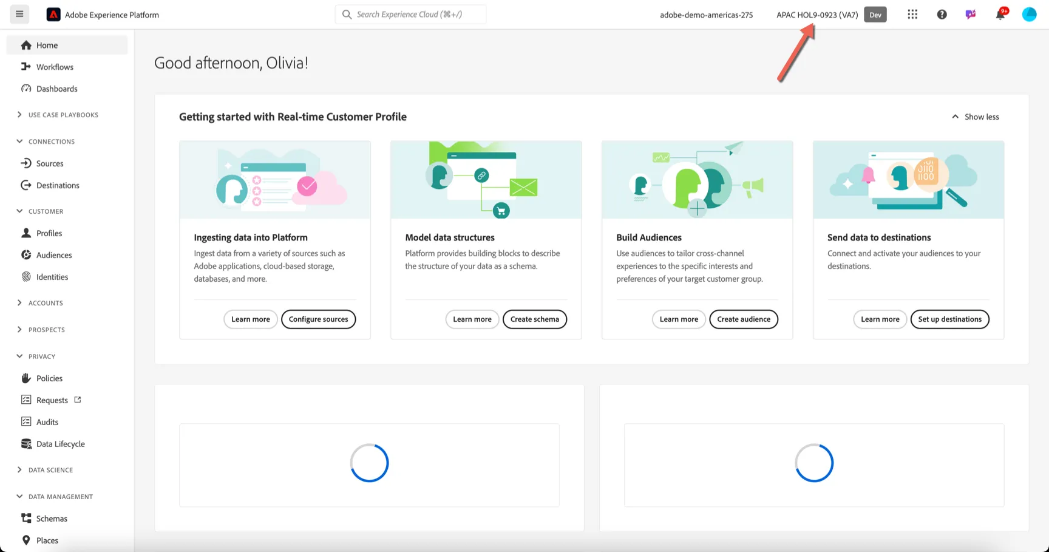Click the Destinations icon

click(26, 185)
